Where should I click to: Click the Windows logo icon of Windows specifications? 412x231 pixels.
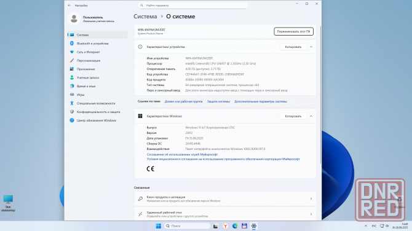[x=140, y=116]
